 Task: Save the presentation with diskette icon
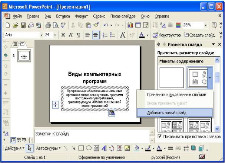pyautogui.click(x=23, y=25)
